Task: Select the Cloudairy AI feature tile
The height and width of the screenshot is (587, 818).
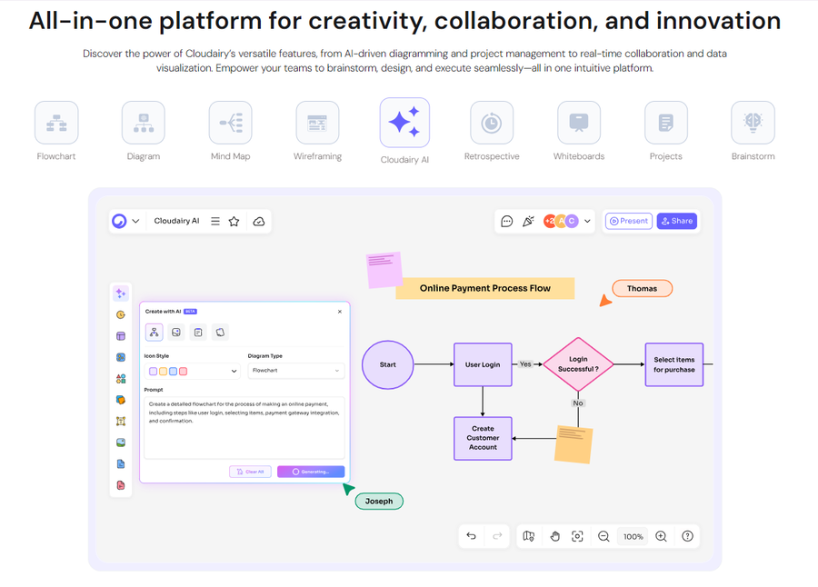Action: tap(404, 123)
